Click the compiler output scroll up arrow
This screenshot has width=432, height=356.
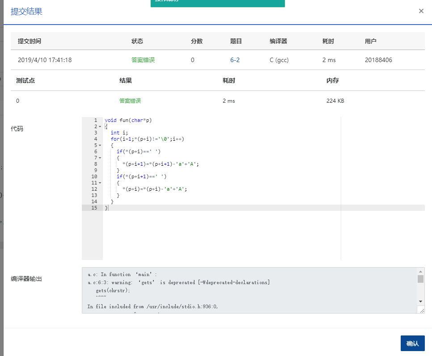pos(420,272)
